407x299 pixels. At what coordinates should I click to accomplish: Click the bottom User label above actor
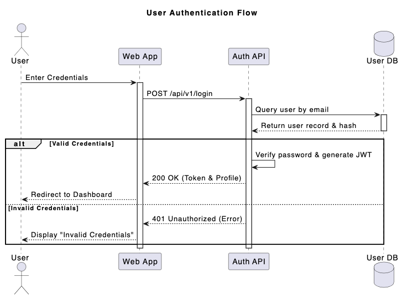pyautogui.click(x=20, y=258)
